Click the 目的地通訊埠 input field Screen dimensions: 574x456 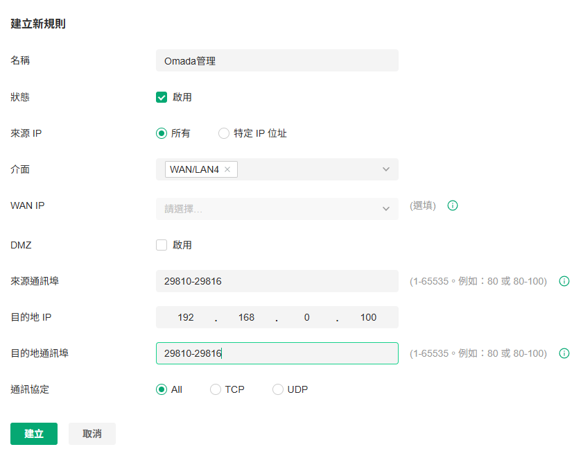tap(277, 353)
